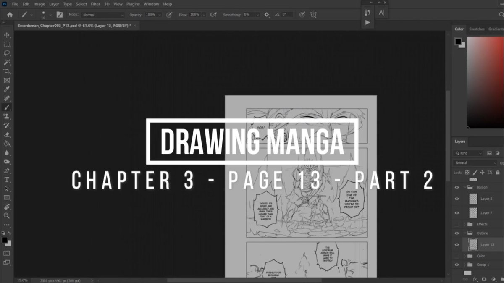This screenshot has width=504, height=283.
Task: Add a layer mask
Action: click(x=484, y=279)
